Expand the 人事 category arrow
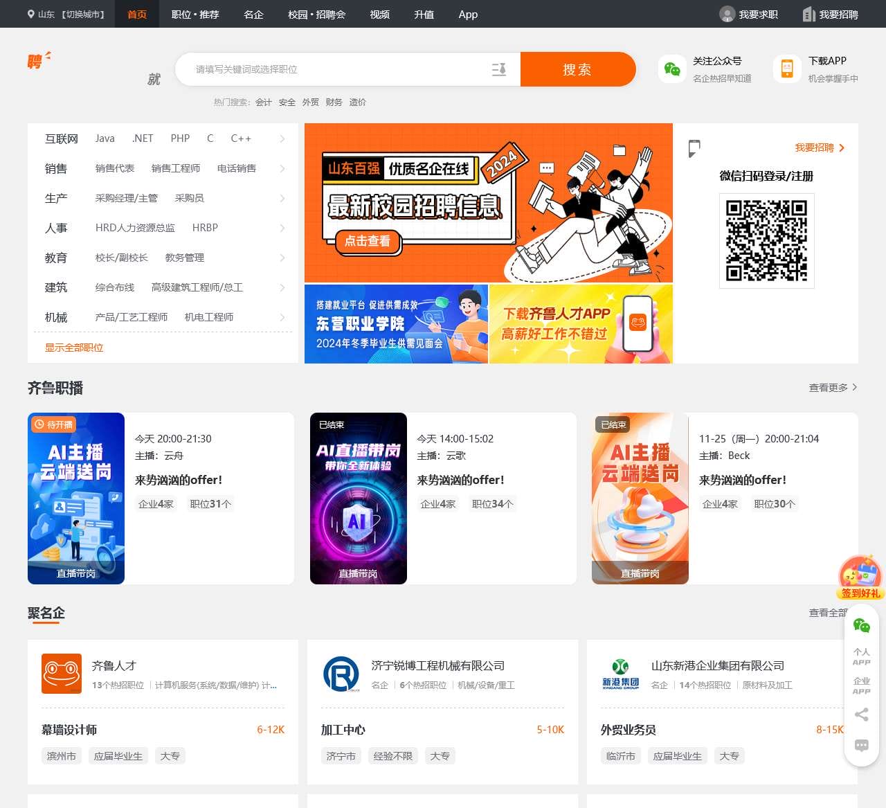This screenshot has height=808, width=886. [x=282, y=228]
